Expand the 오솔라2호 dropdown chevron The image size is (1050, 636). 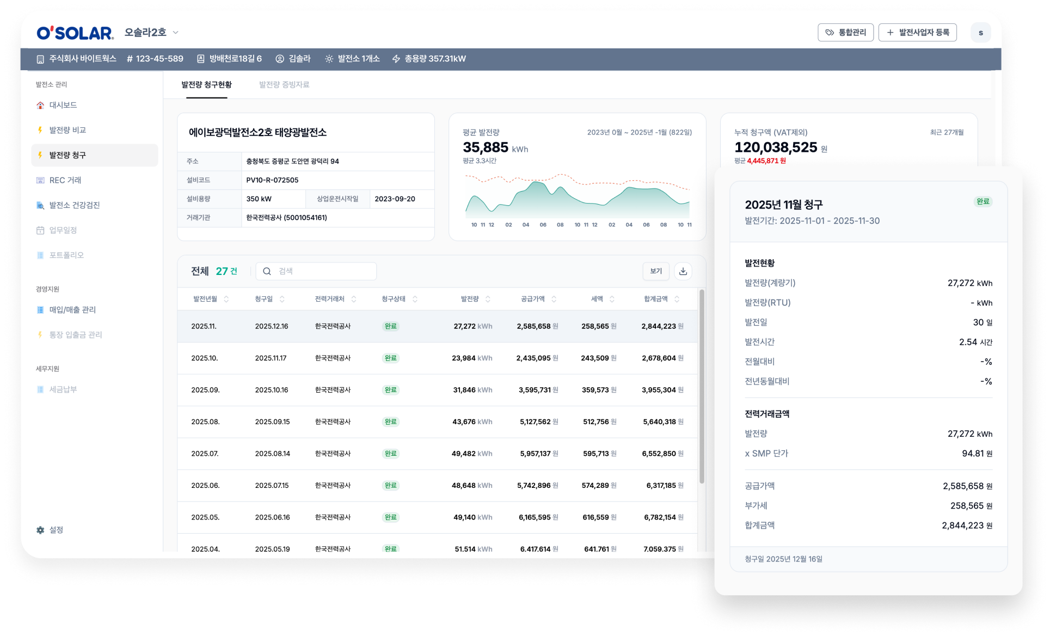pyautogui.click(x=176, y=33)
